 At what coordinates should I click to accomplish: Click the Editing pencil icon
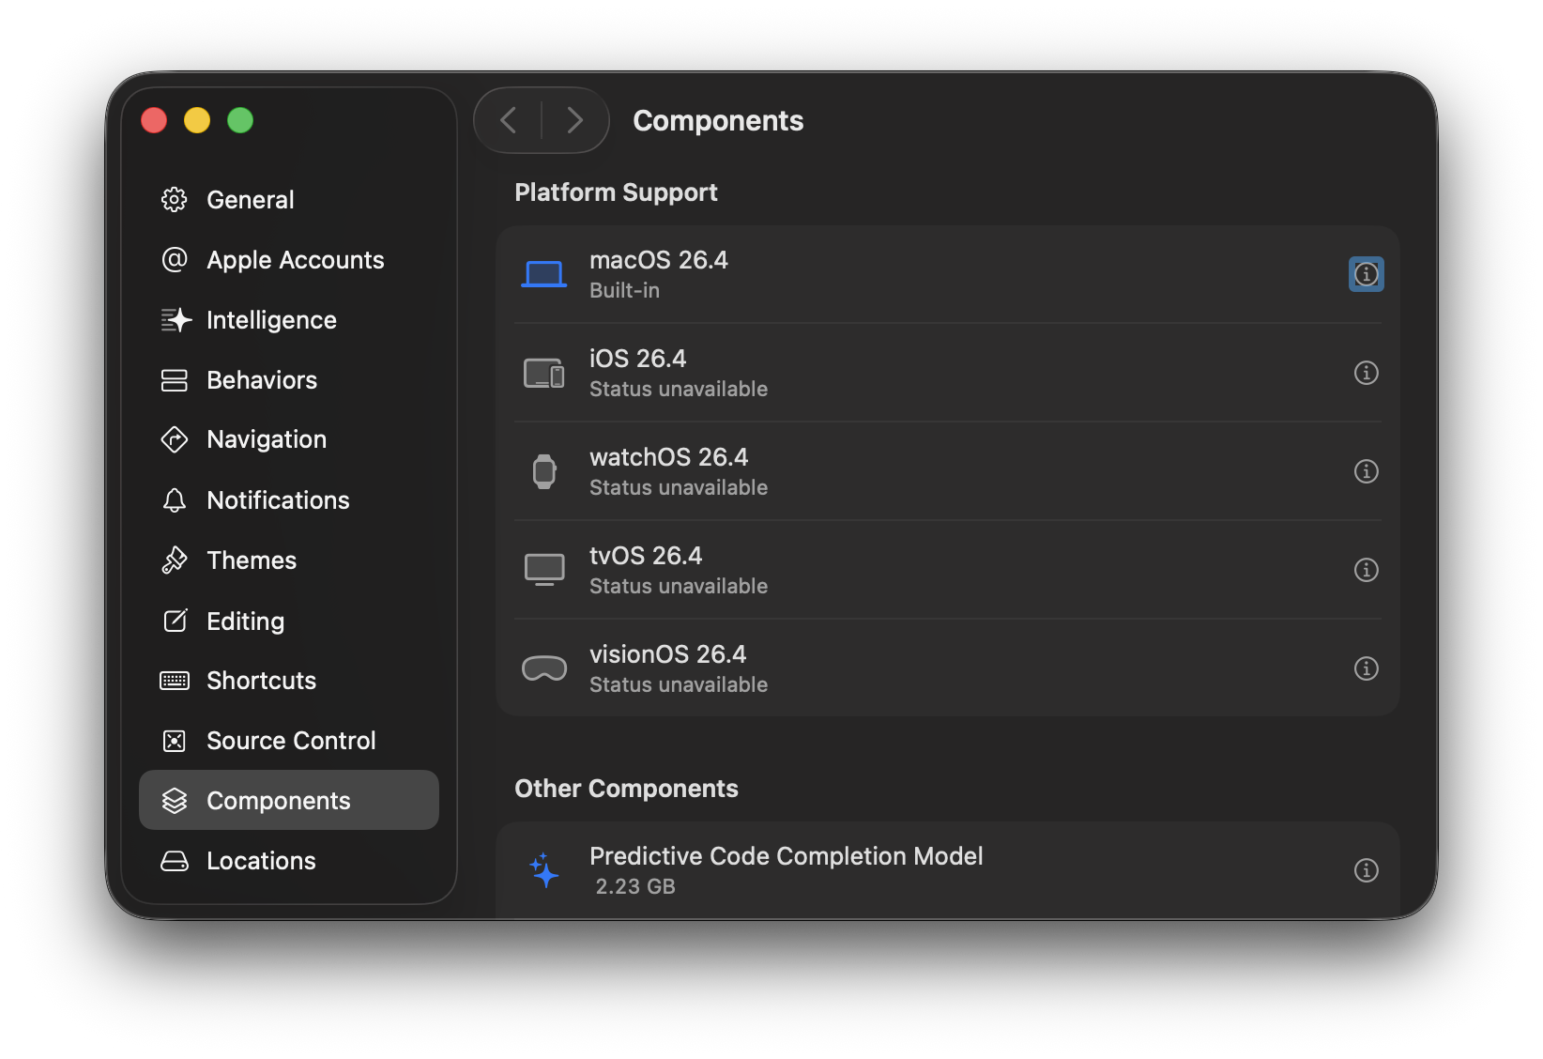click(x=176, y=621)
